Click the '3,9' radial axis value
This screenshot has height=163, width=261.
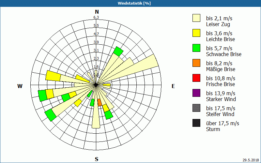point(96,42)
